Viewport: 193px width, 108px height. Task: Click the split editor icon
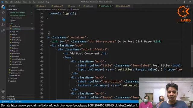pyautogui.click(x=187, y=6)
